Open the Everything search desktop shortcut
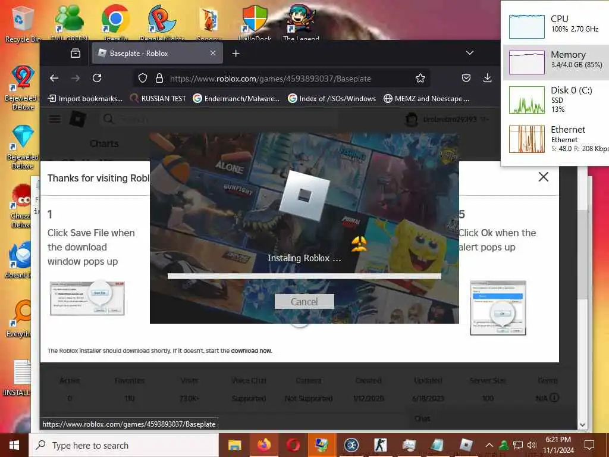Image resolution: width=609 pixels, height=457 pixels. pyautogui.click(x=18, y=319)
